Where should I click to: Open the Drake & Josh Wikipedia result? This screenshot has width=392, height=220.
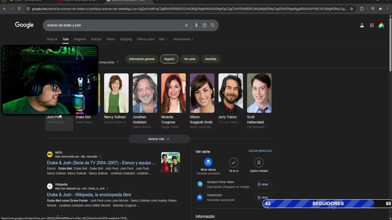[89, 195]
